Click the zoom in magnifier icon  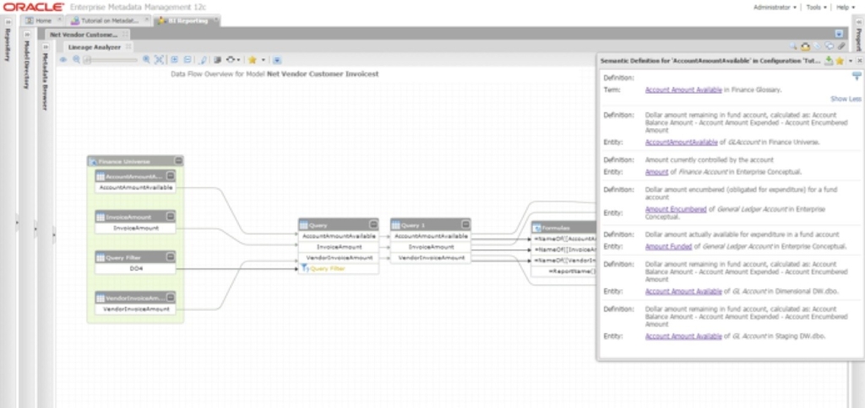click(x=146, y=60)
